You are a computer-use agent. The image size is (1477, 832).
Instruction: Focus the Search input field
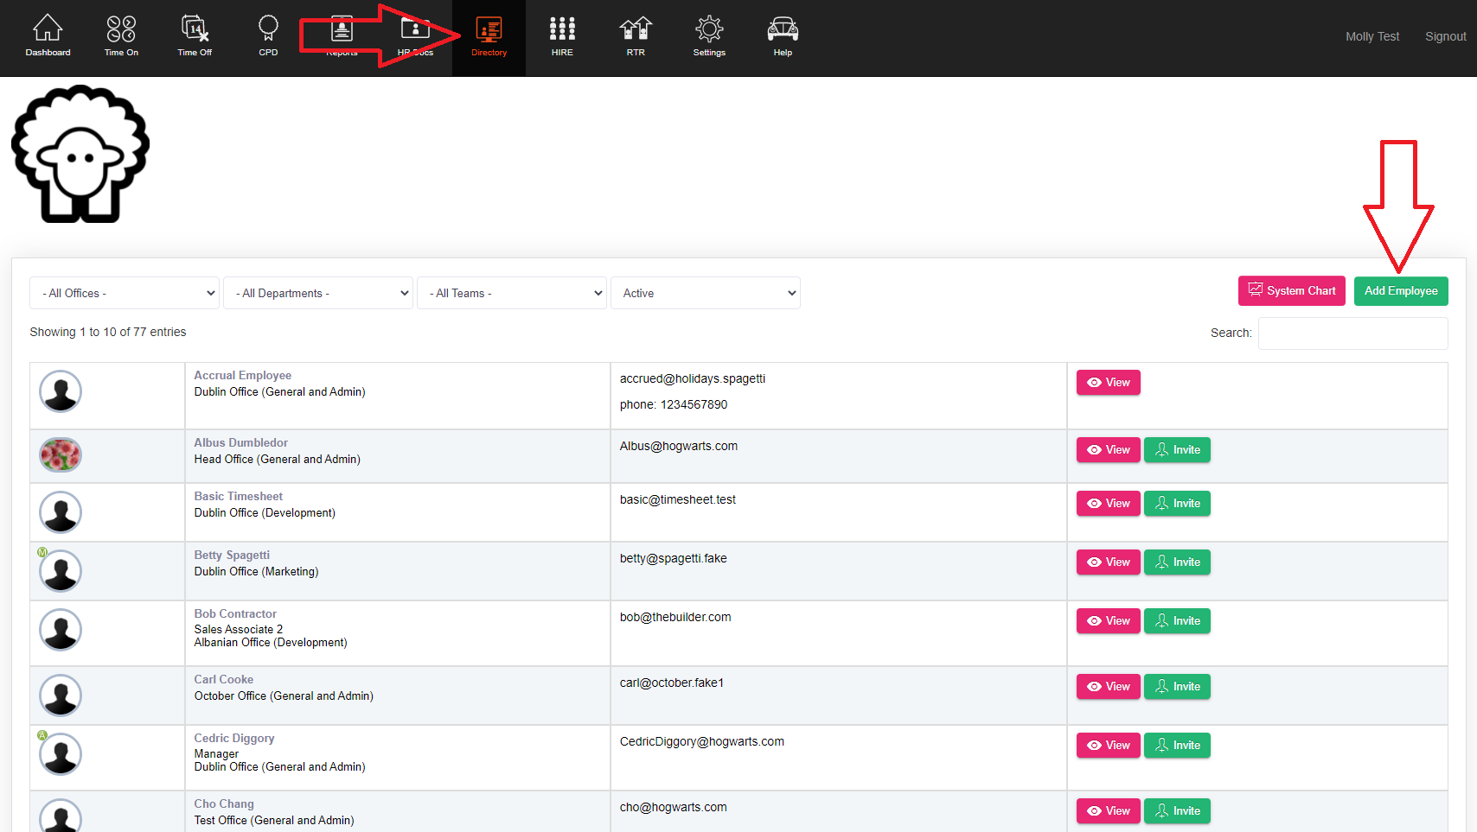(x=1352, y=333)
